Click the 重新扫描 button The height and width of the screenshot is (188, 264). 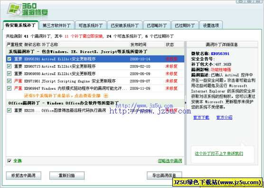tap(67, 176)
